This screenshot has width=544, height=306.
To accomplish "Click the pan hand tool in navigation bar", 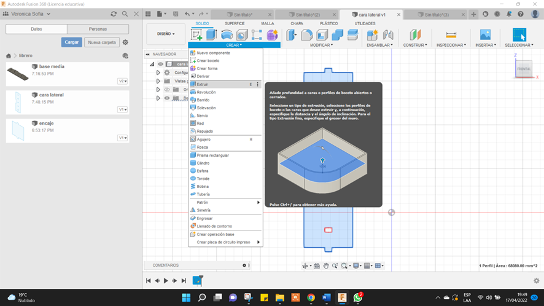I will [x=326, y=266].
